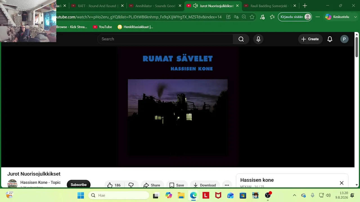Add this page to favorites with star
The width and height of the screenshot is (360, 202).
pyautogui.click(x=252, y=17)
